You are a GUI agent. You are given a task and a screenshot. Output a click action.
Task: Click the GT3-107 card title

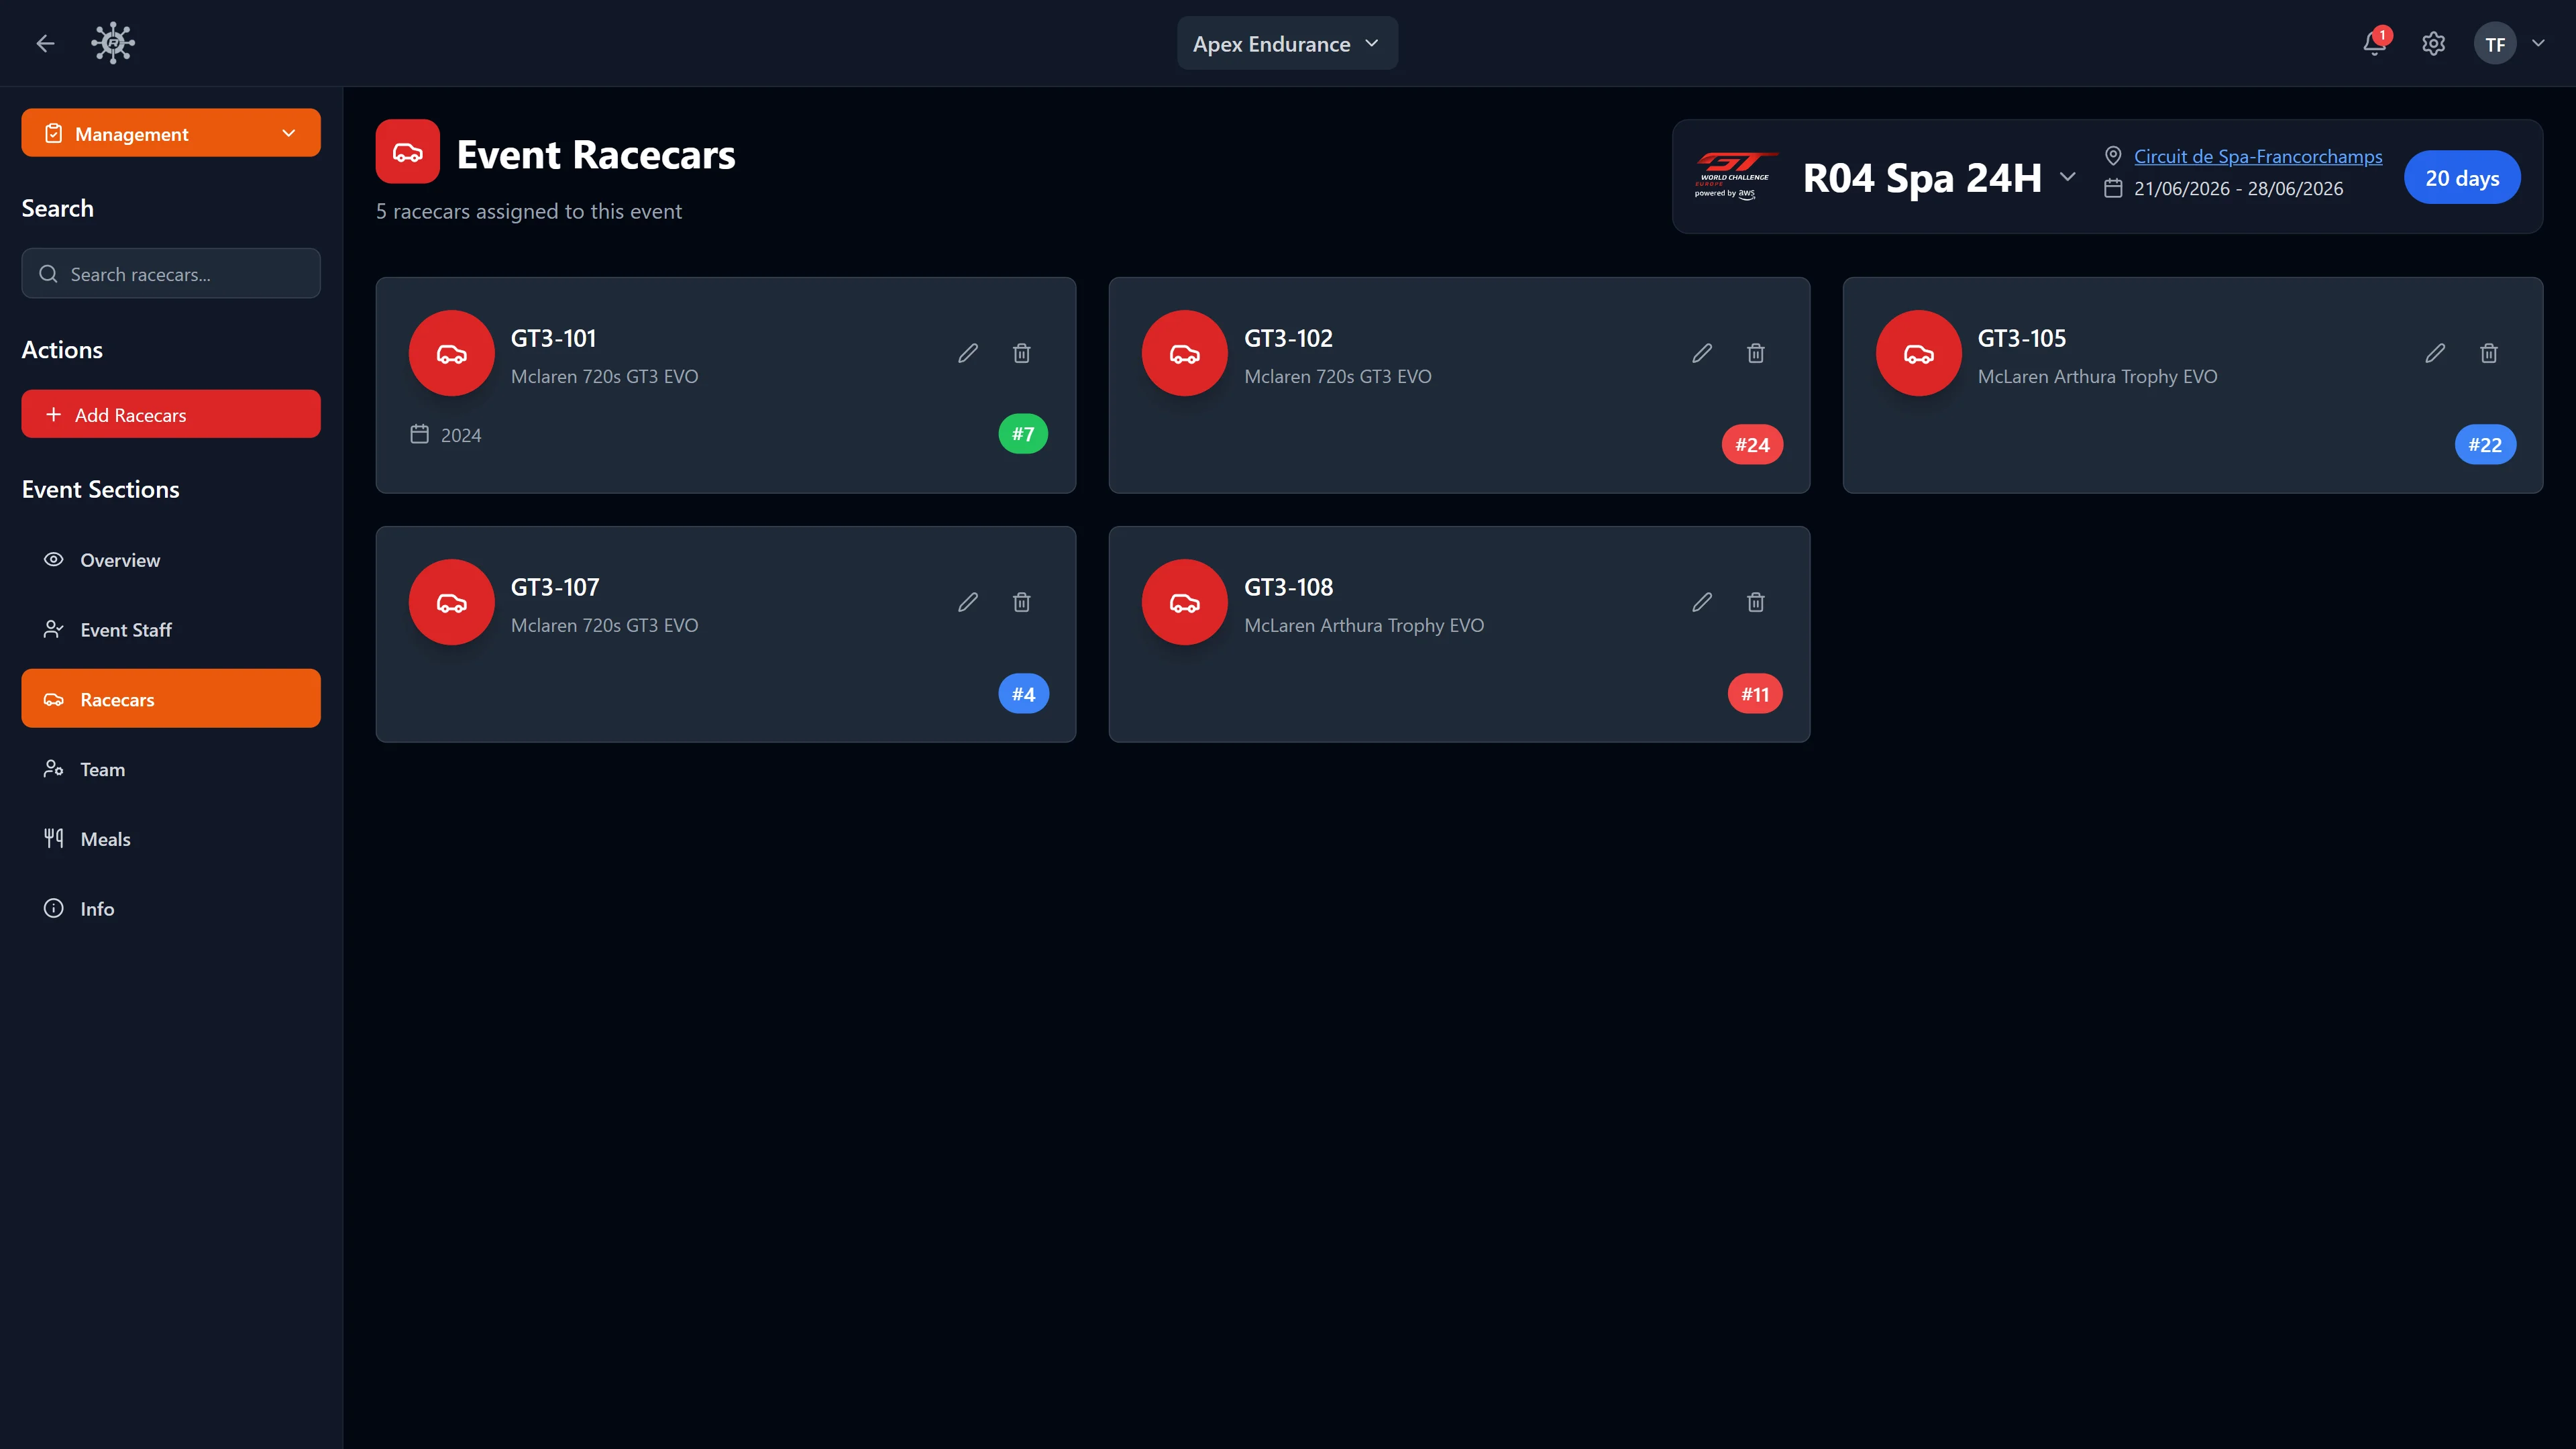click(x=555, y=587)
